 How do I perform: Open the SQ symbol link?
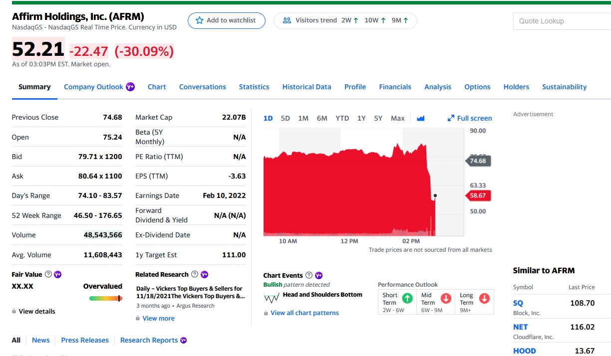click(x=518, y=303)
